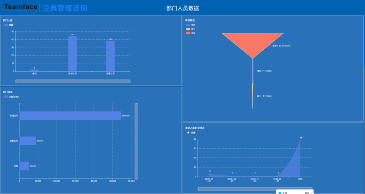Toggle the 本科 legend in funnel chart
This screenshot has width=365, height=194.
point(190,25)
